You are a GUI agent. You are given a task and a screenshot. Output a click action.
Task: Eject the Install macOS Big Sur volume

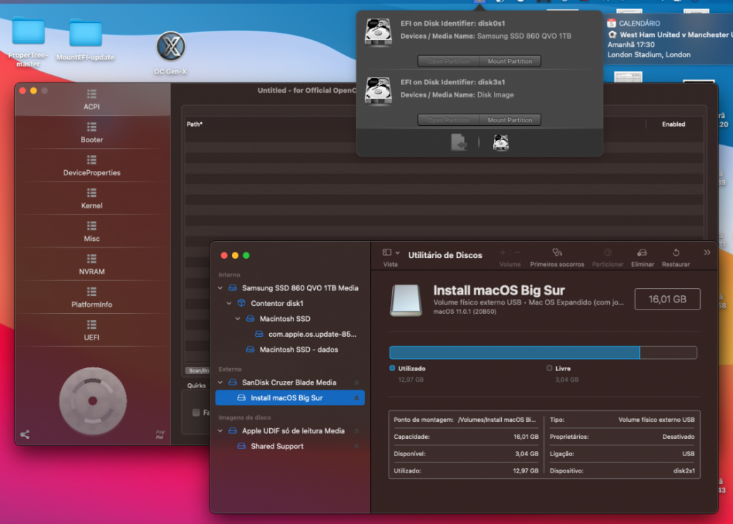pos(356,398)
